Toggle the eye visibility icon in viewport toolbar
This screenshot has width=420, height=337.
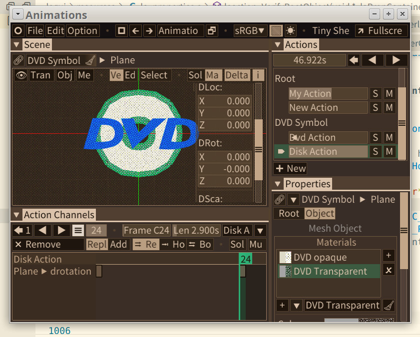click(21, 75)
